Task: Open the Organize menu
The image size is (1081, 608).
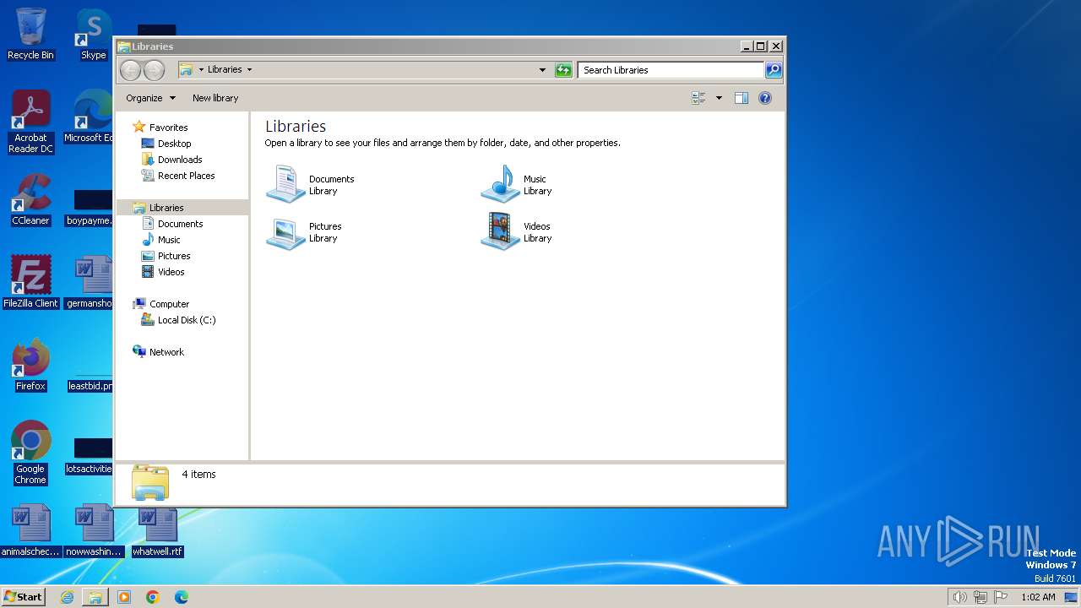Action: (150, 98)
